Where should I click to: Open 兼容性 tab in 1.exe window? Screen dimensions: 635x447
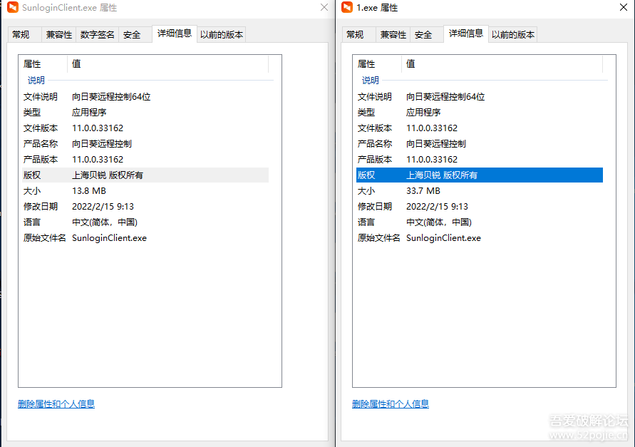(x=393, y=35)
